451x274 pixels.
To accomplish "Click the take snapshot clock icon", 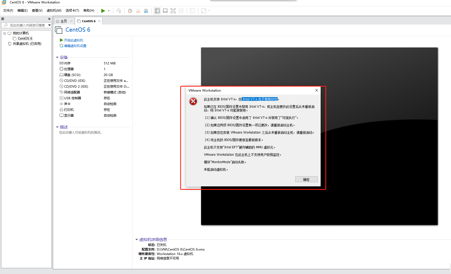I will pos(130,11).
